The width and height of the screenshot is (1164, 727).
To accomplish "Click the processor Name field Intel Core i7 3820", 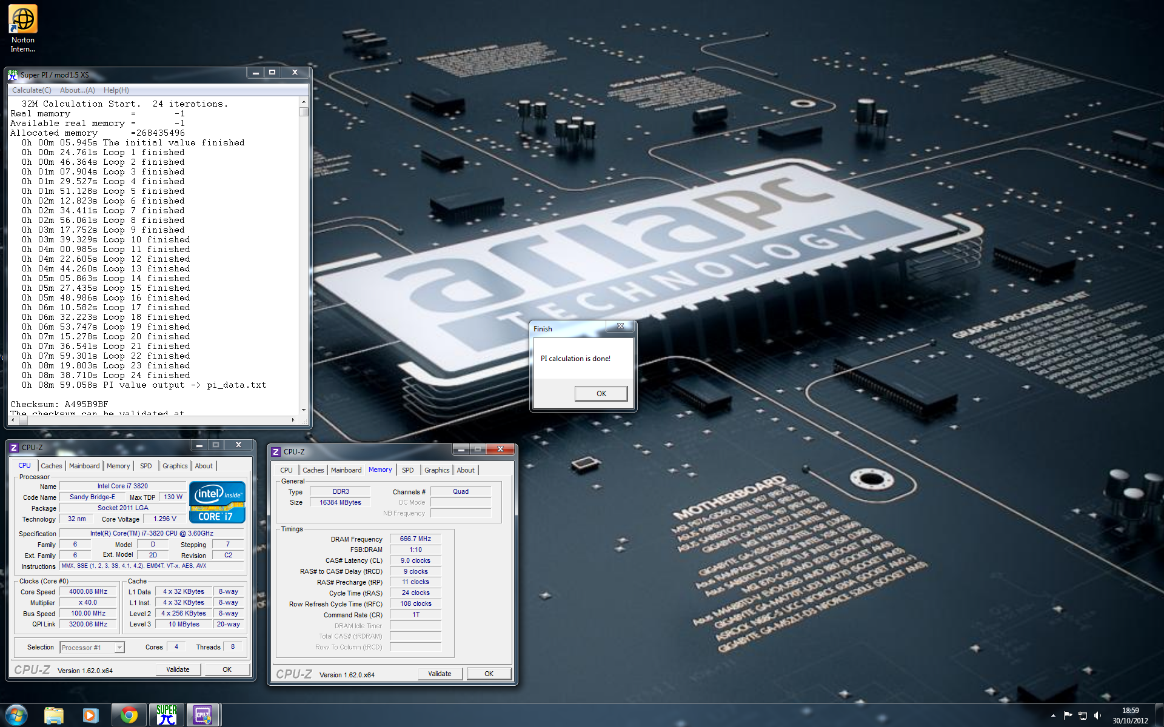I will (122, 486).
